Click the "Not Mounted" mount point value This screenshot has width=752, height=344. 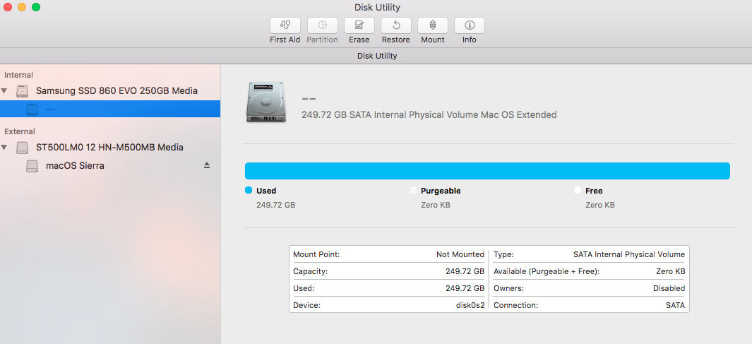pos(460,254)
